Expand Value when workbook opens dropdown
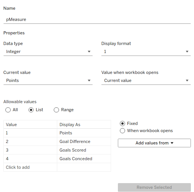This screenshot has width=194, height=192. point(146,81)
